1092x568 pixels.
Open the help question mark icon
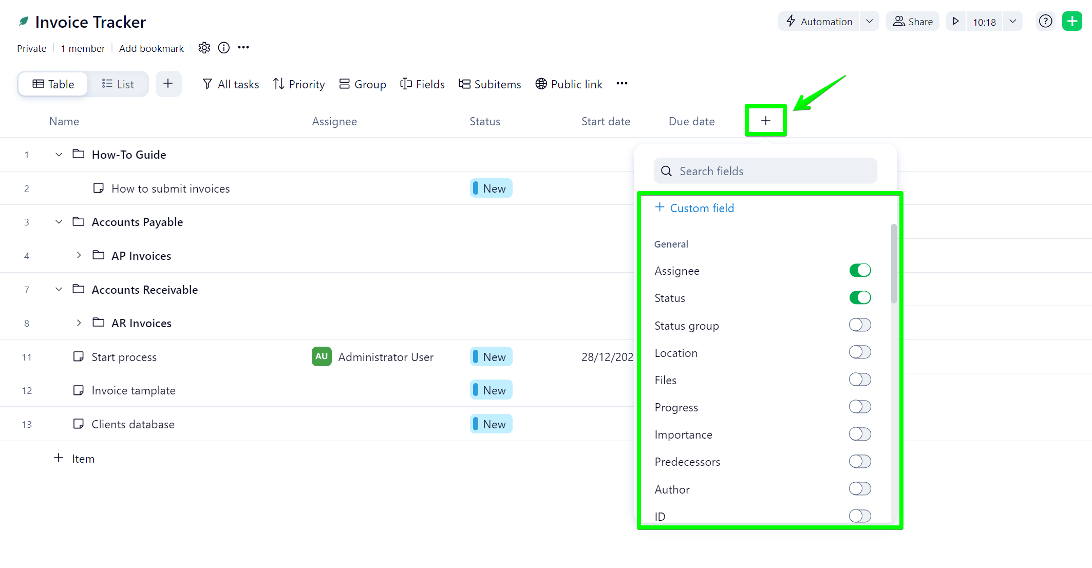click(1045, 22)
